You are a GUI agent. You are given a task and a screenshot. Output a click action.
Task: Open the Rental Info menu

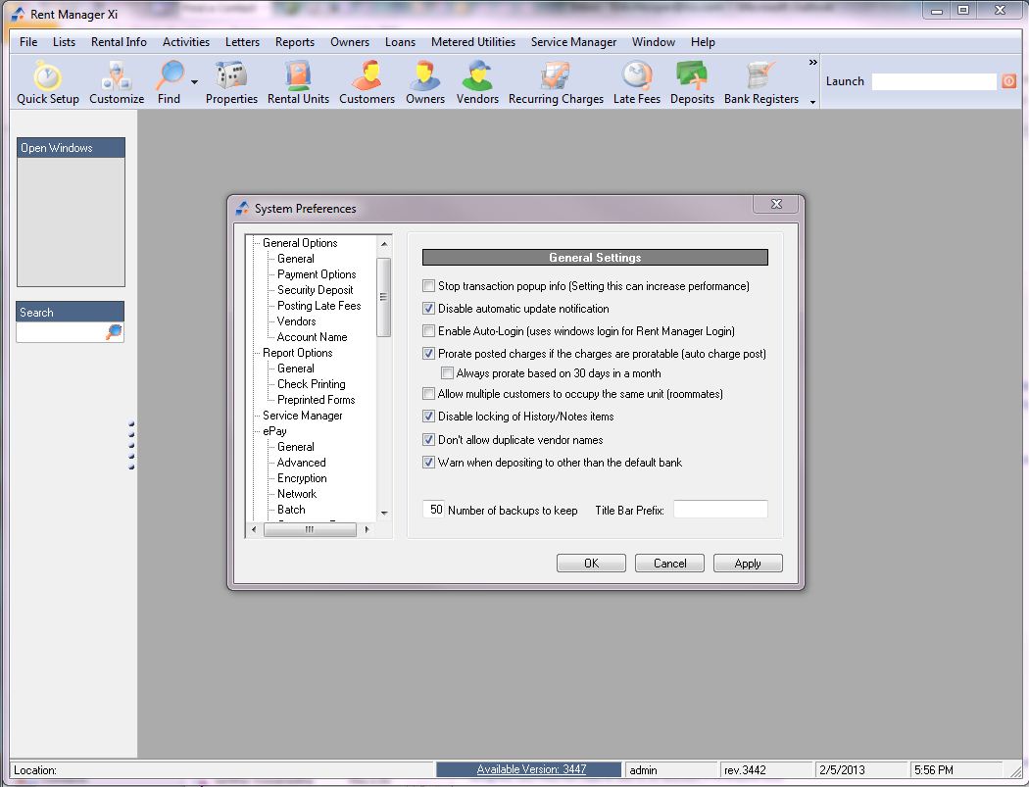[x=119, y=42]
